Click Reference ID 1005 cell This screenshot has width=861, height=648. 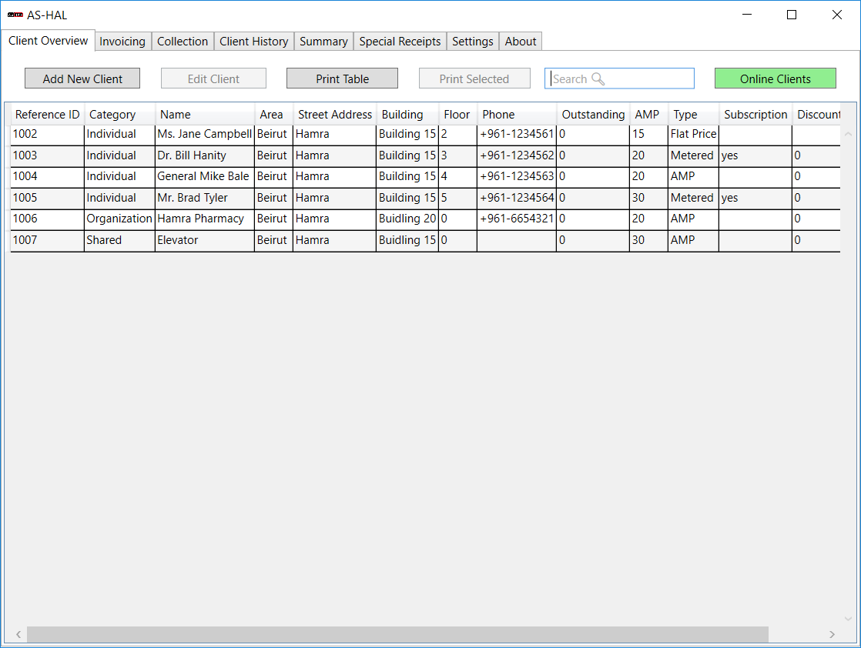pos(47,198)
